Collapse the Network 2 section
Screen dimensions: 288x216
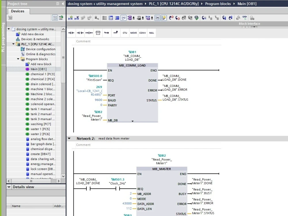[x=69, y=138]
